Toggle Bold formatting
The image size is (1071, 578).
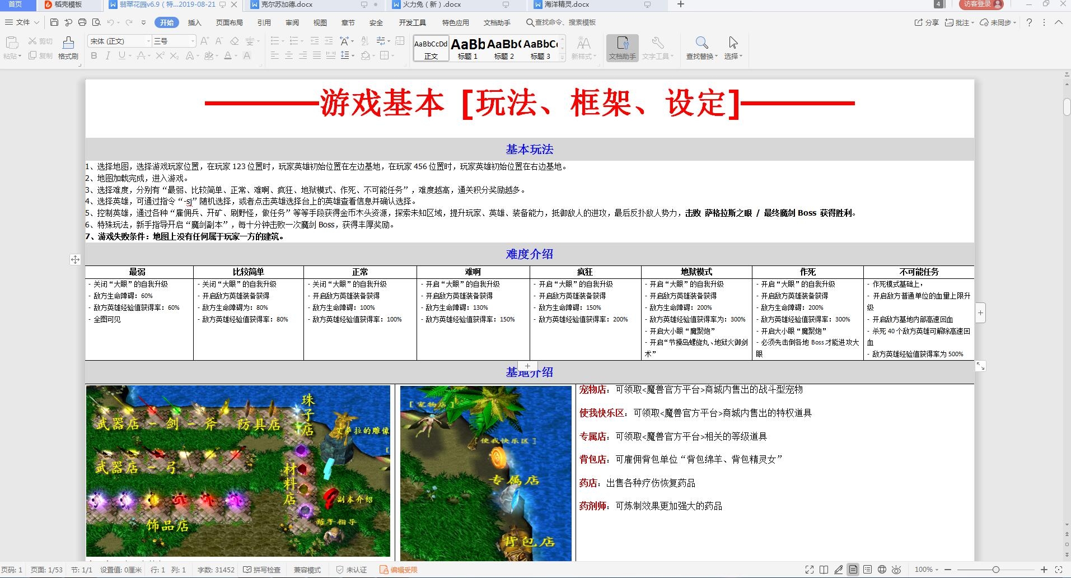94,55
